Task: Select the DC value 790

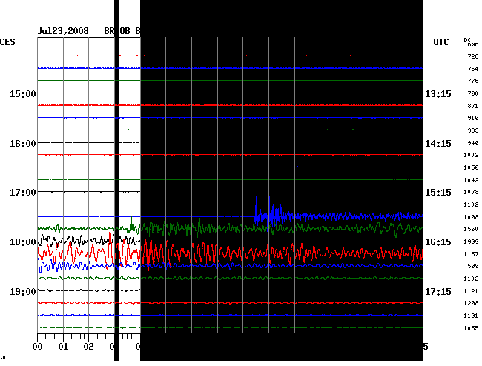Action: pos(473,93)
